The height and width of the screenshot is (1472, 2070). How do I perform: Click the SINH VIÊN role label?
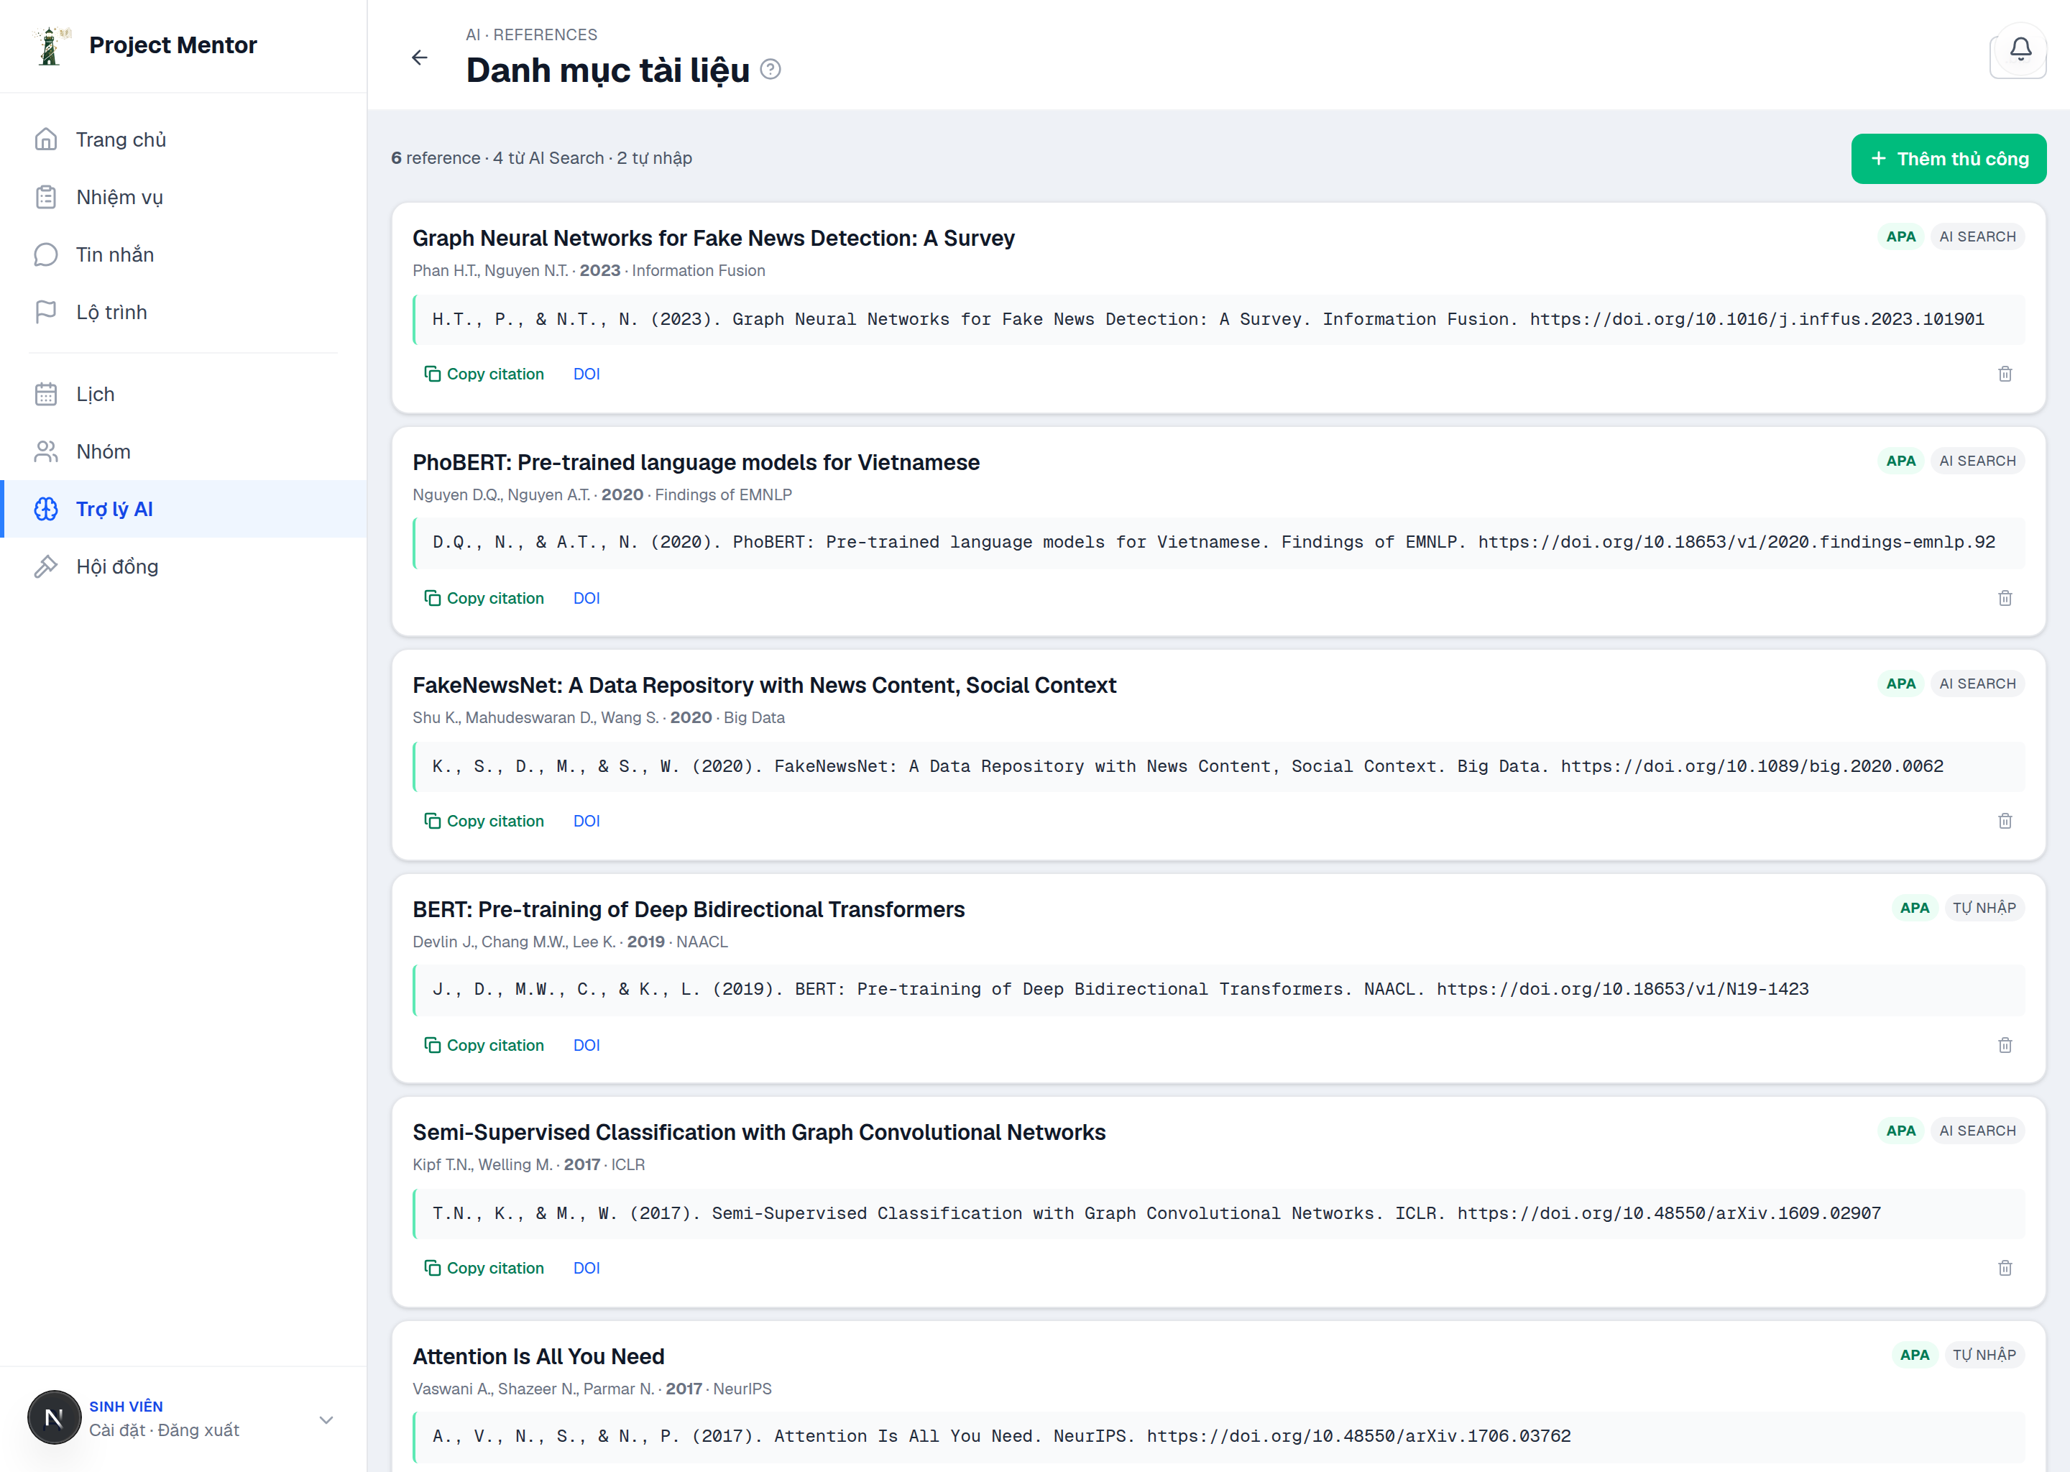tap(126, 1406)
